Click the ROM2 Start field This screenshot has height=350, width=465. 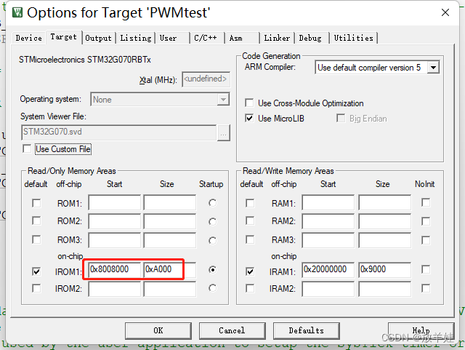(x=115, y=221)
